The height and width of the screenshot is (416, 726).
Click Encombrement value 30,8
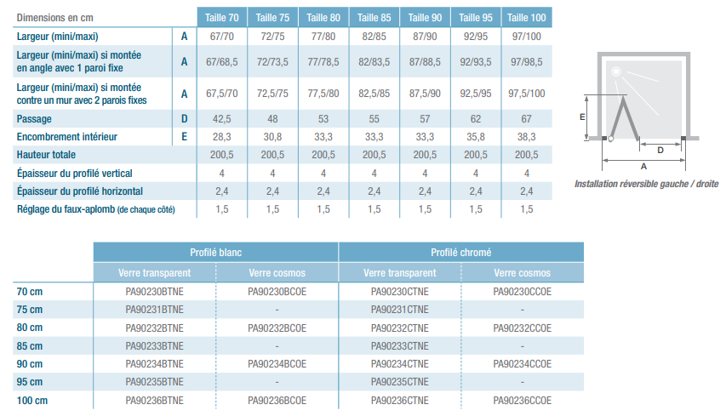coord(272,137)
